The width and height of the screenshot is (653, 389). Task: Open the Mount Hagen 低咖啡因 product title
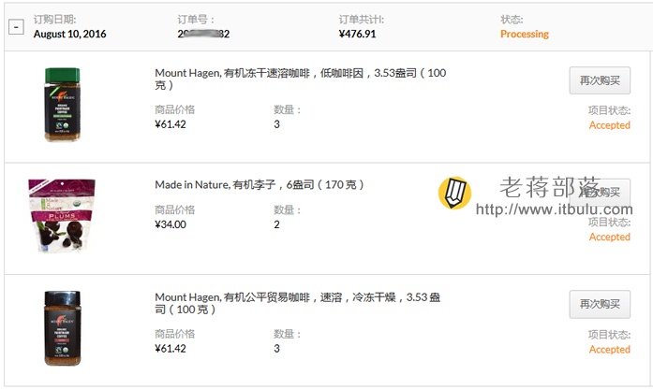pyautogui.click(x=300, y=79)
